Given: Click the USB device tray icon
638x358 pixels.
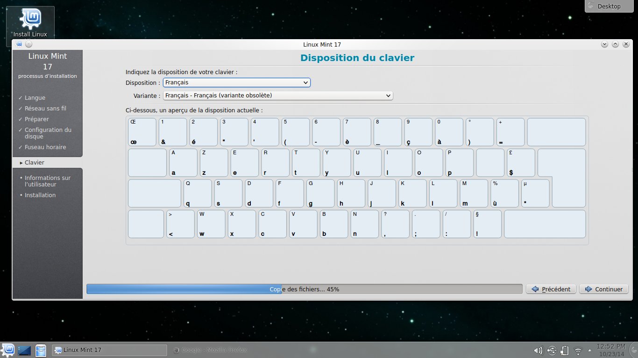Looking at the screenshot, I should coord(552,350).
